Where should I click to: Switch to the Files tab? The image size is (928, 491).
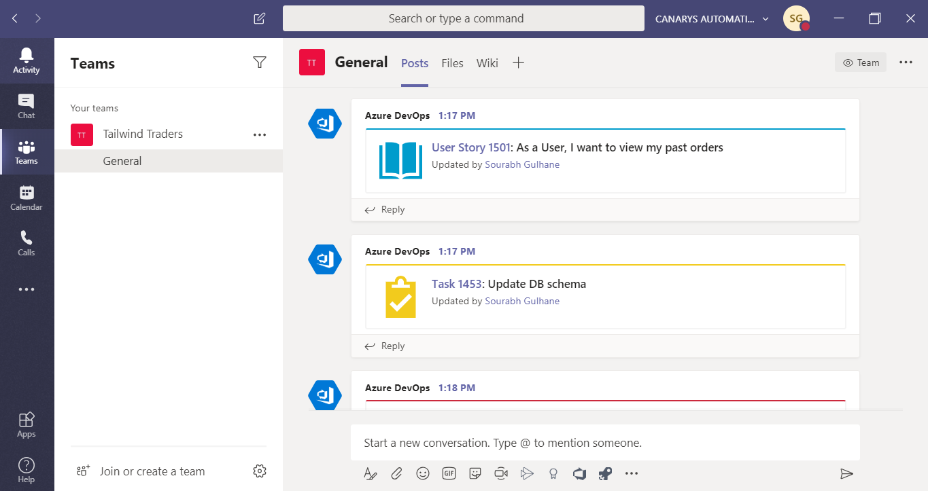click(x=452, y=63)
